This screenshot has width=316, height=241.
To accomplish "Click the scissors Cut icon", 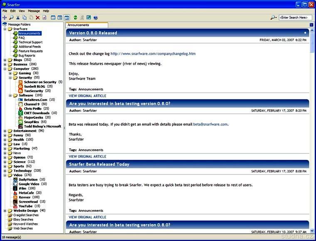I will (18, 17).
